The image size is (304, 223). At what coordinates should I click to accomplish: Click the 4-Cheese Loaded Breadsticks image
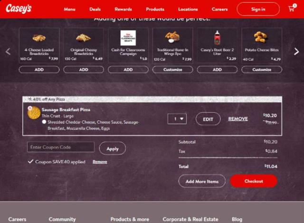click(39, 38)
